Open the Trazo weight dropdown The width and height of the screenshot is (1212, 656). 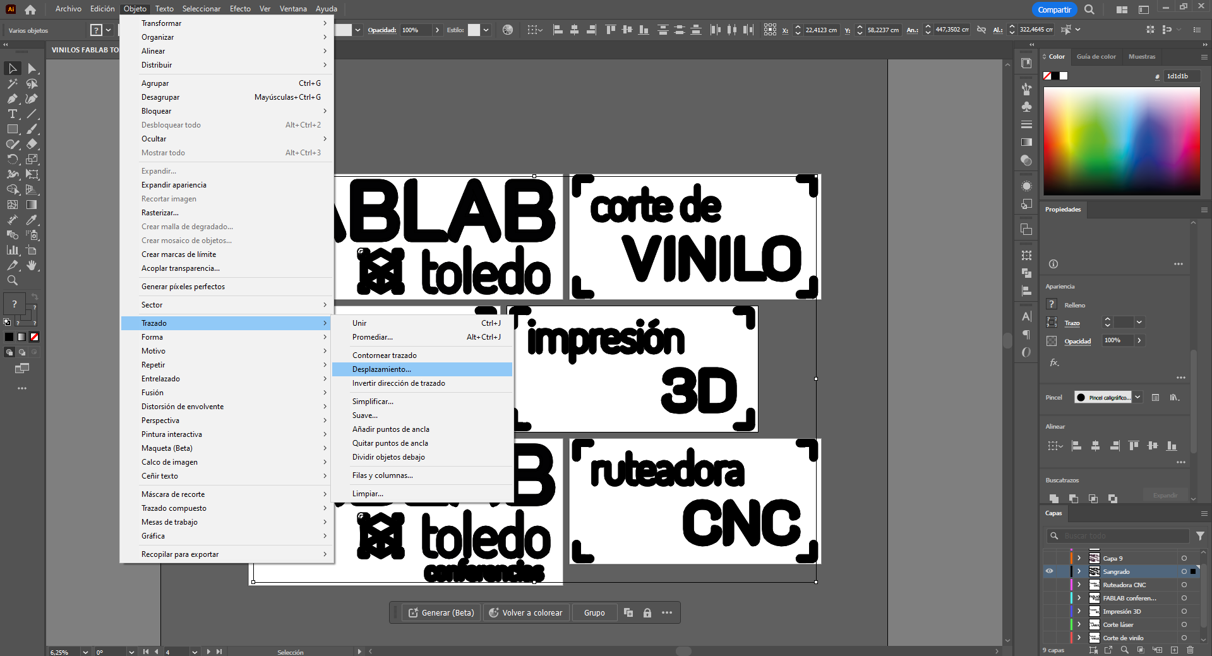[1139, 323]
